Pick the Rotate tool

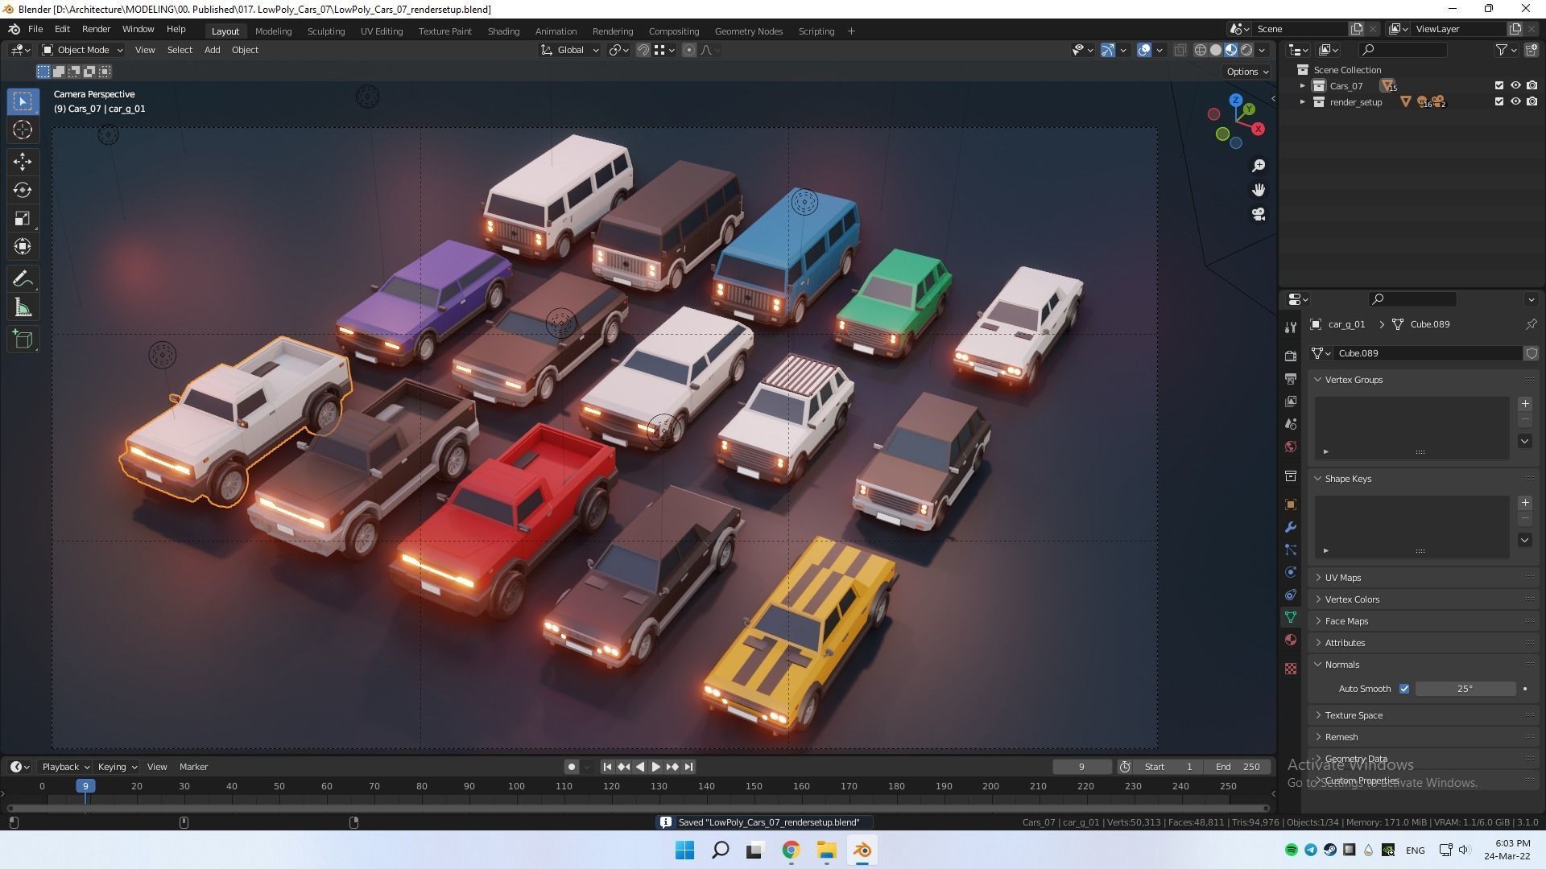23,190
